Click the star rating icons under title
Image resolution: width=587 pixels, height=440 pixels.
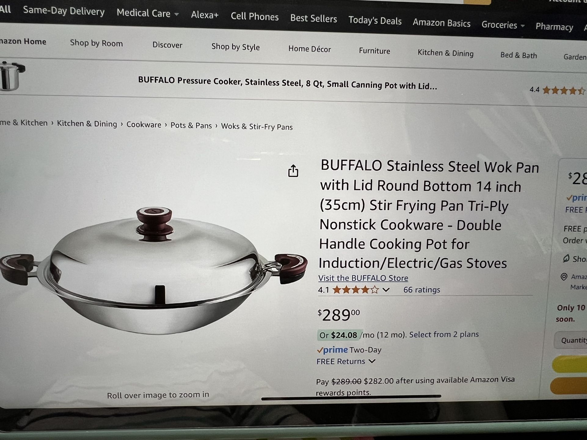[355, 290]
